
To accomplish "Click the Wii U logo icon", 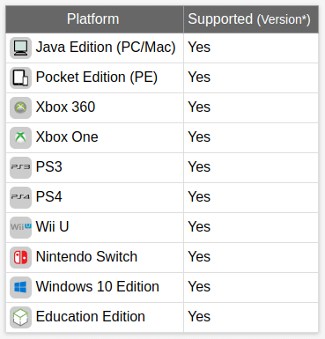I will [20, 227].
